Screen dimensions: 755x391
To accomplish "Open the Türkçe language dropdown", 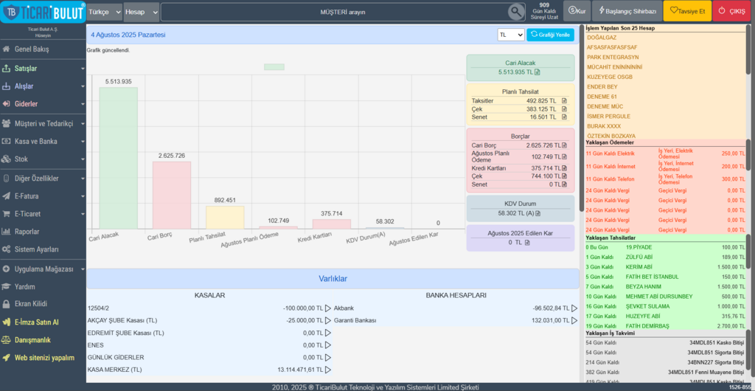I will coord(103,12).
